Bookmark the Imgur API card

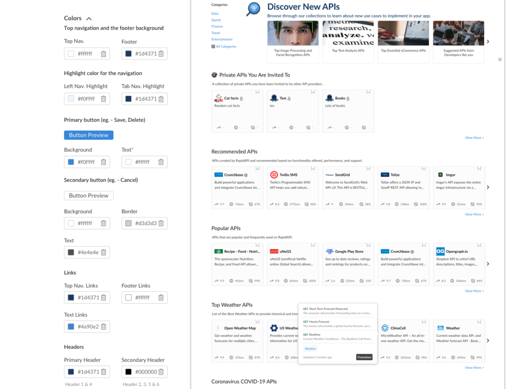pos(479,168)
